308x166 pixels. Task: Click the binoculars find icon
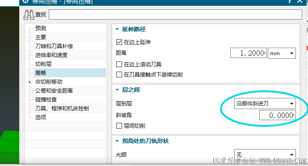tap(29, 15)
